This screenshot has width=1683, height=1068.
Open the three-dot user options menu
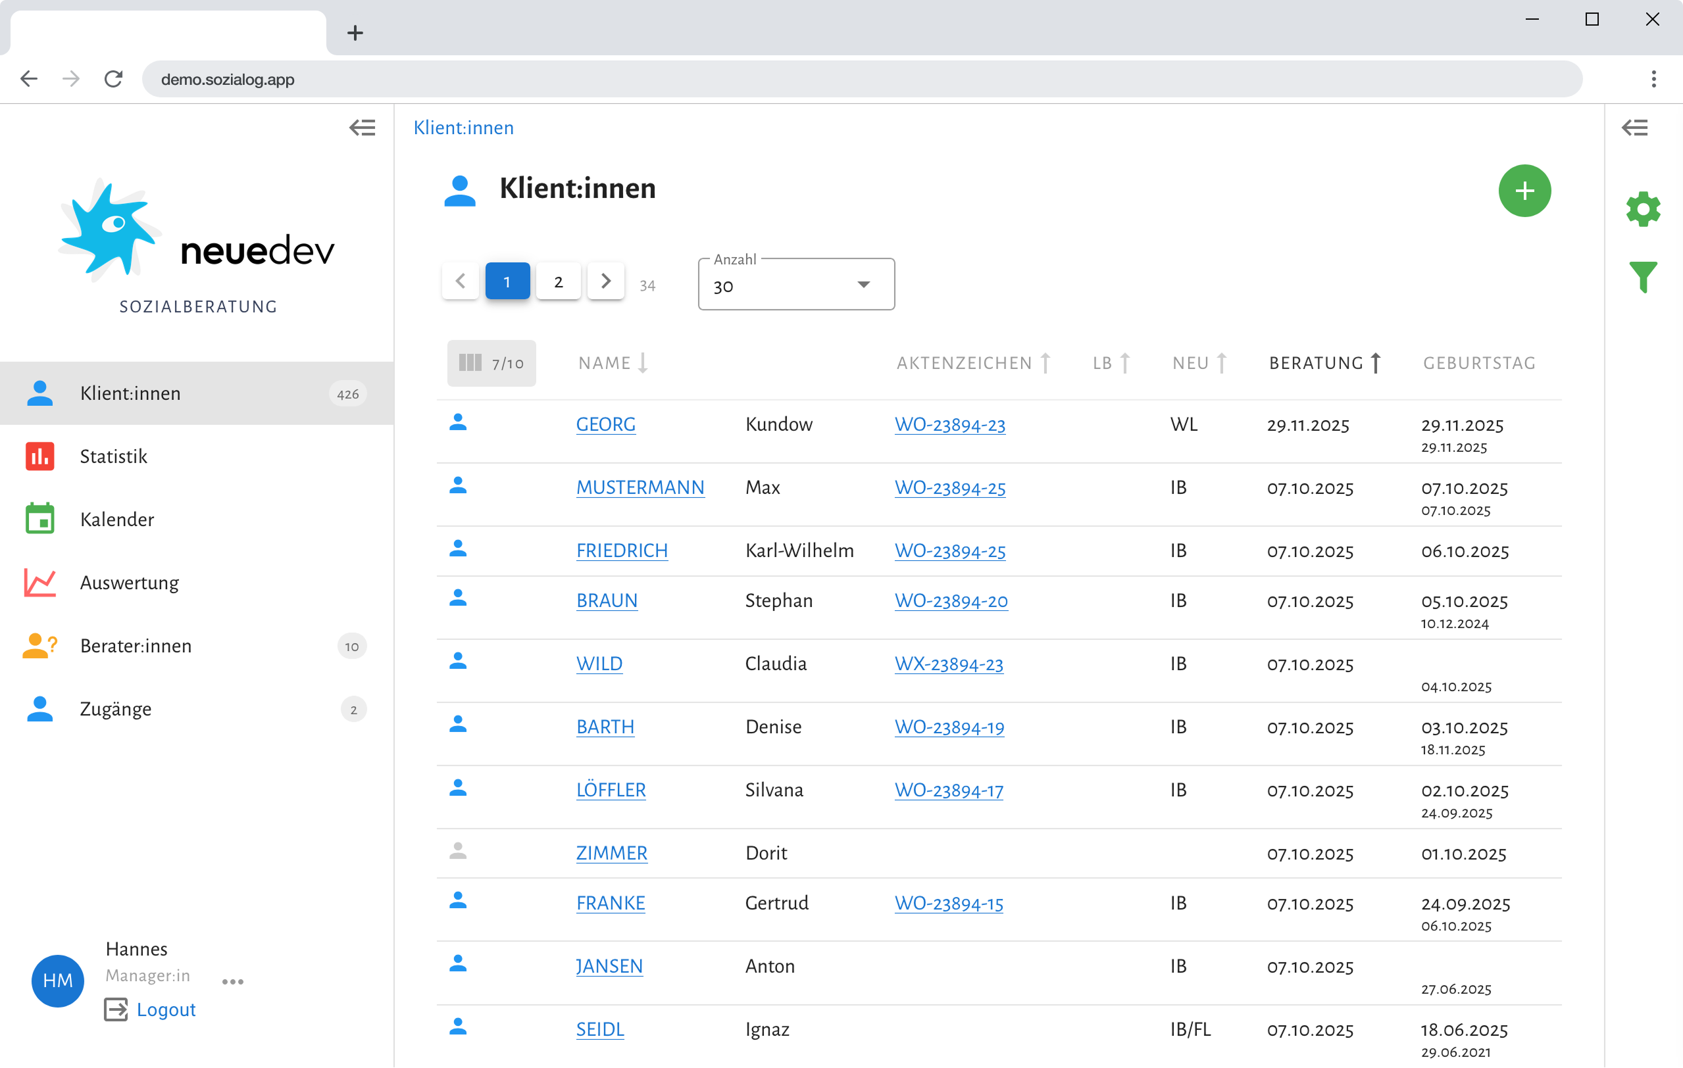(x=233, y=981)
